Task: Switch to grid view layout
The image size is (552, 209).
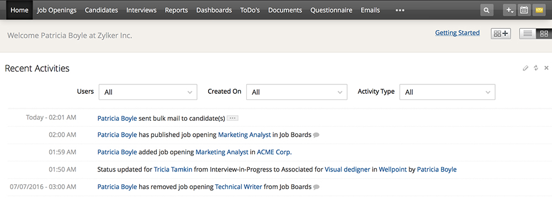Action: pyautogui.click(x=544, y=34)
